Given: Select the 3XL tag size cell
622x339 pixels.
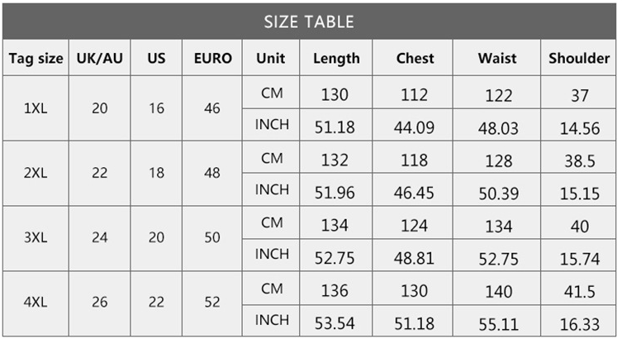Looking at the screenshot, I should (36, 237).
